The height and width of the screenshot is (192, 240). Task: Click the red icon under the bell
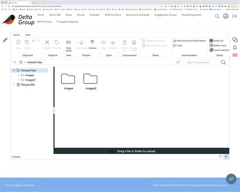pos(235,55)
